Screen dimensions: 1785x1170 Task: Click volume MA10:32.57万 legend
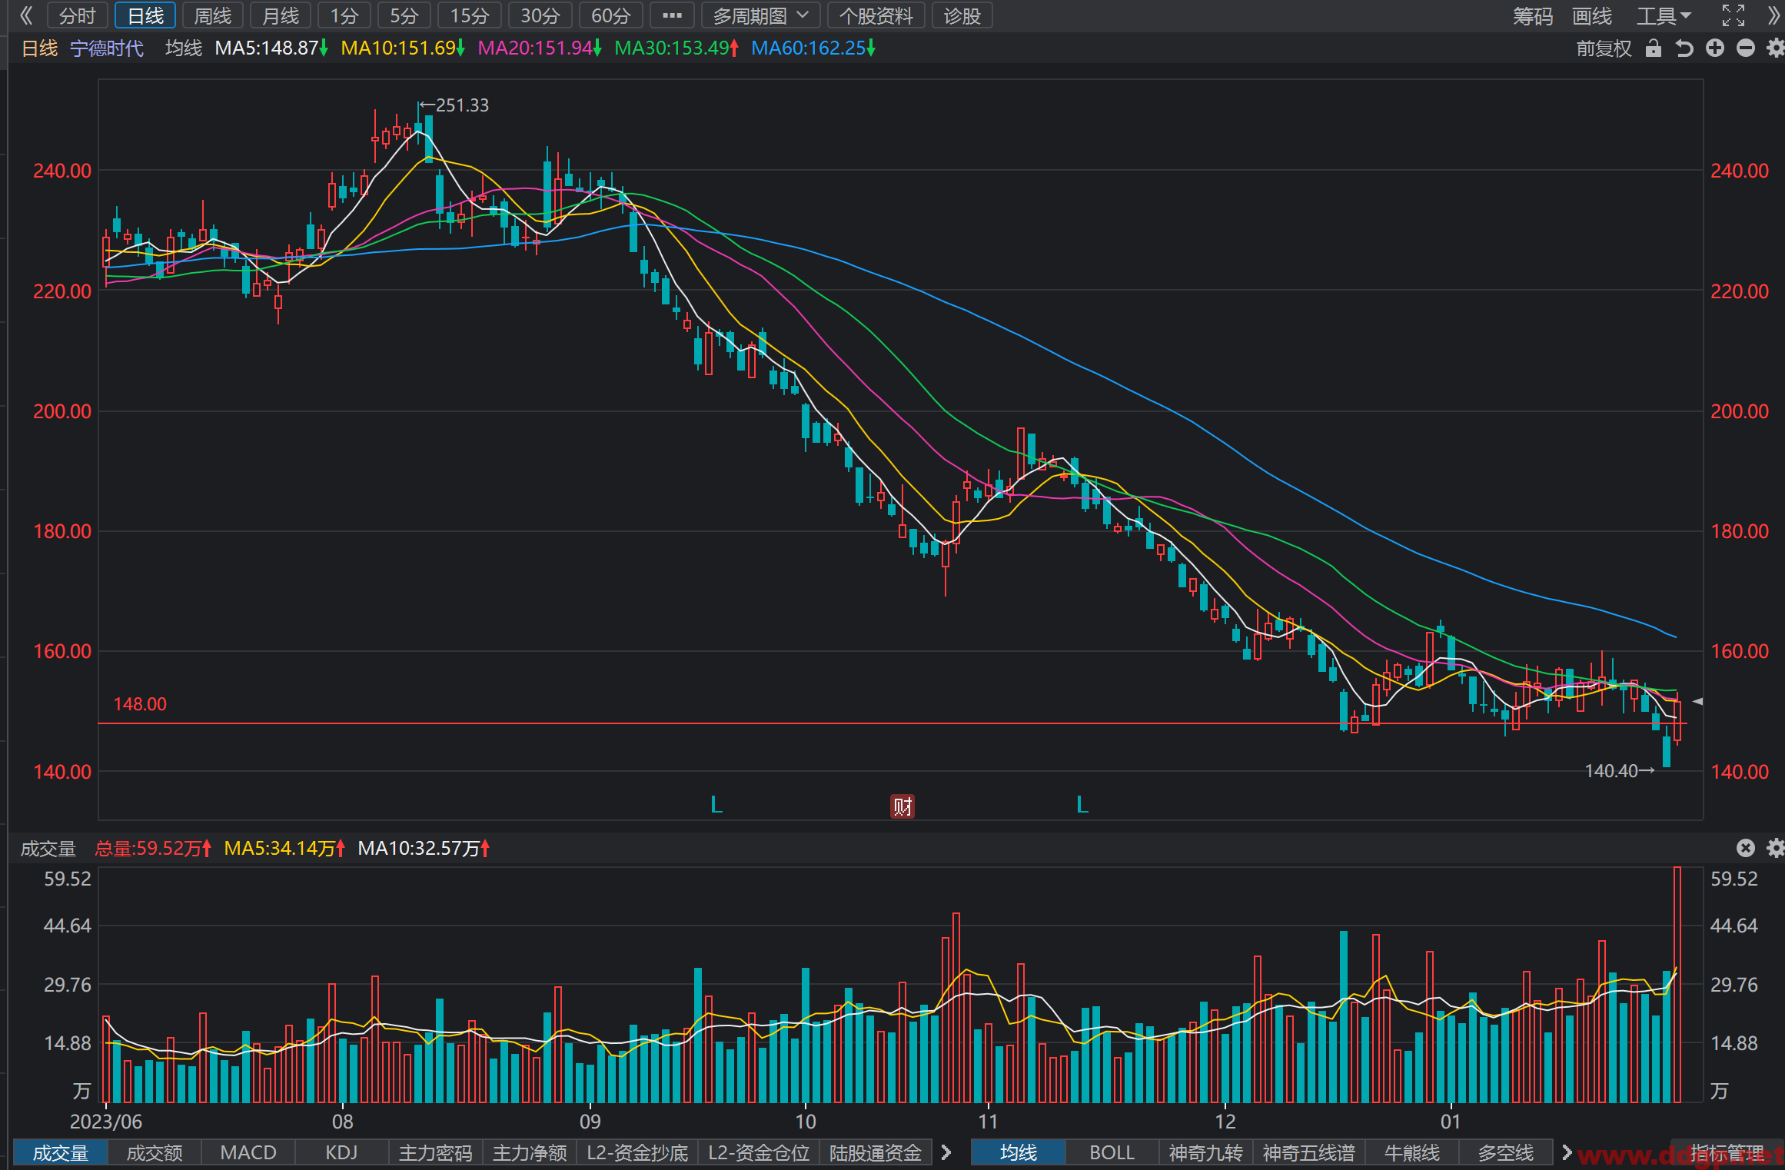coord(424,848)
